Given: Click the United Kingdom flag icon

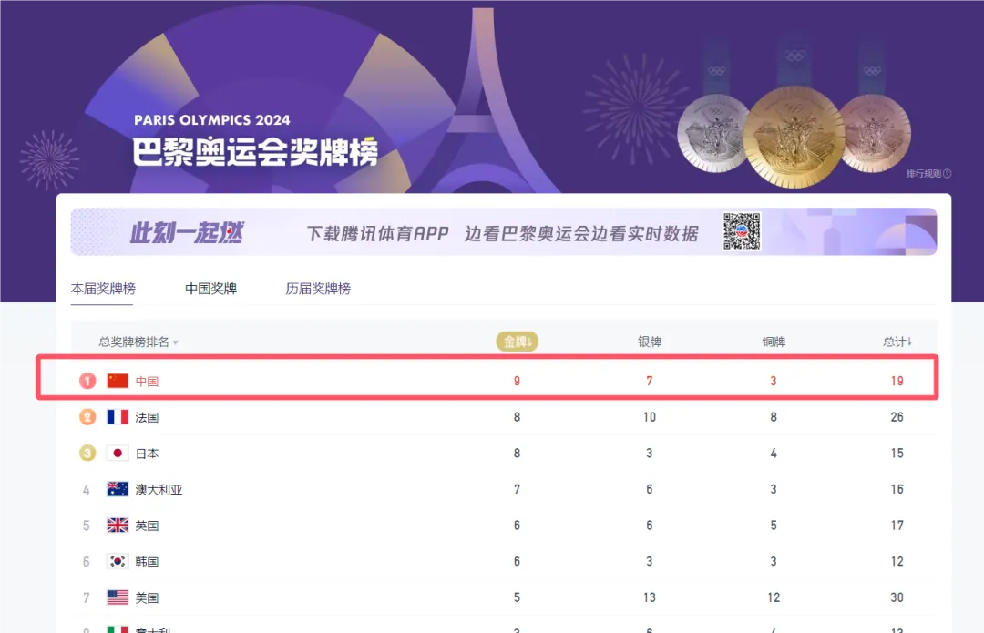Looking at the screenshot, I should [x=118, y=526].
